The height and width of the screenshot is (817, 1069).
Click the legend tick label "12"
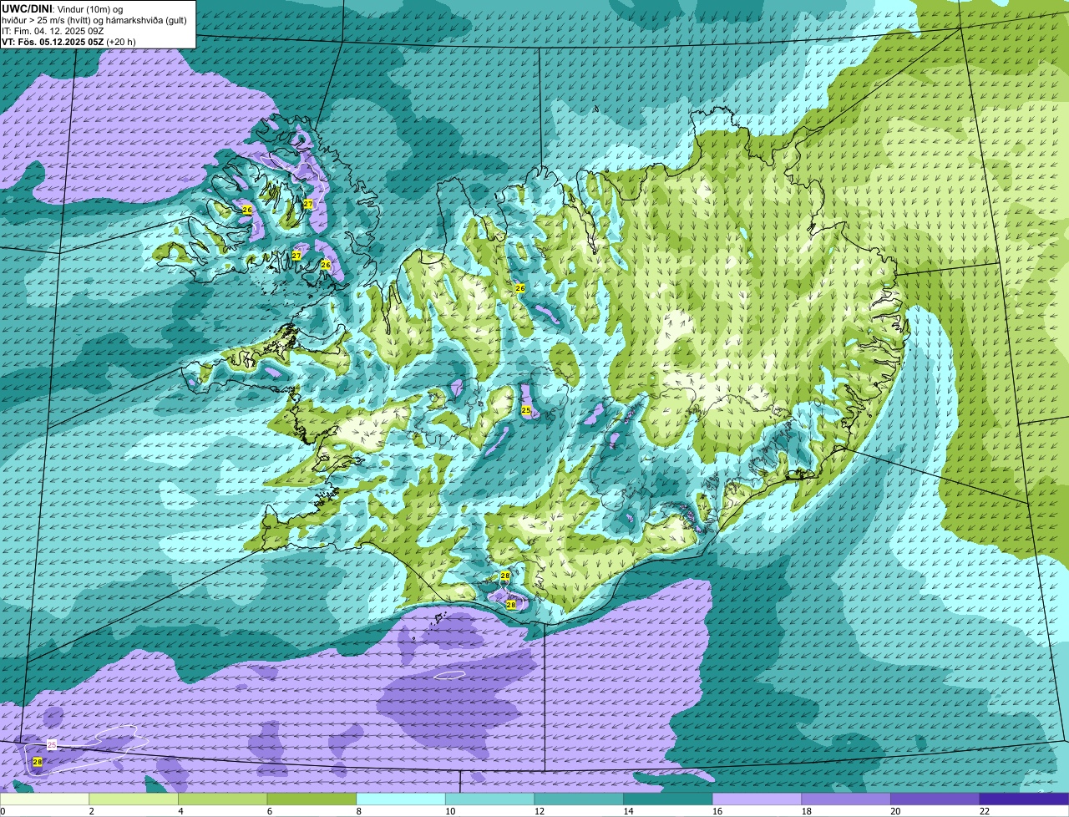(540, 811)
